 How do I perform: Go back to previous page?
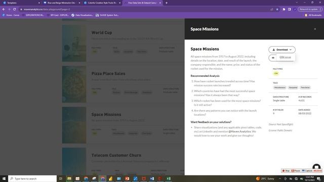[x=4, y=9]
